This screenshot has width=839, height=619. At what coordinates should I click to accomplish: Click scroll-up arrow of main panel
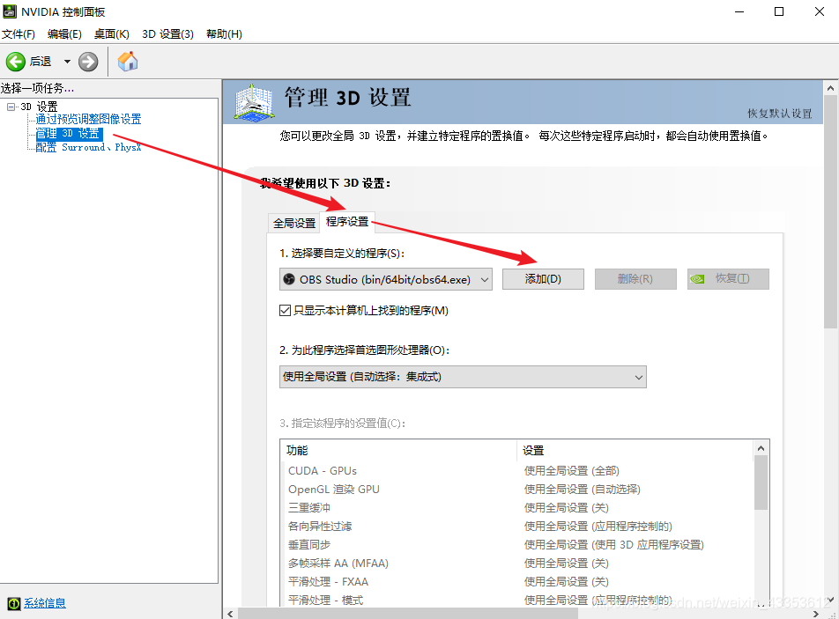(x=830, y=88)
